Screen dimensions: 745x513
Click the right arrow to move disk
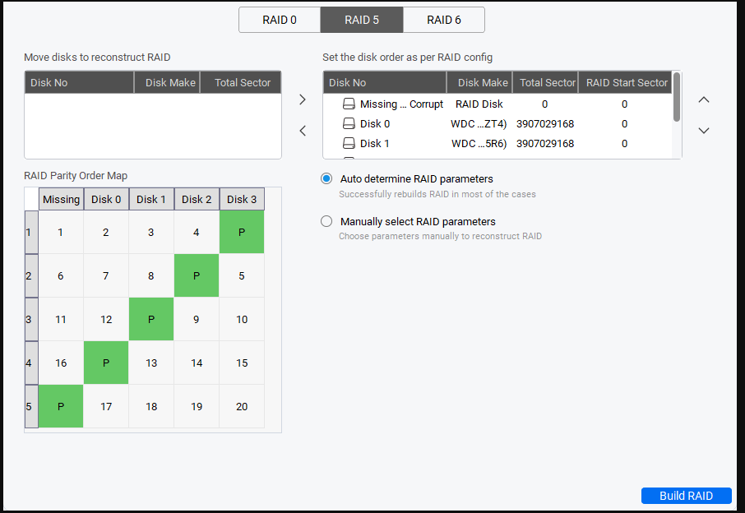click(x=302, y=99)
